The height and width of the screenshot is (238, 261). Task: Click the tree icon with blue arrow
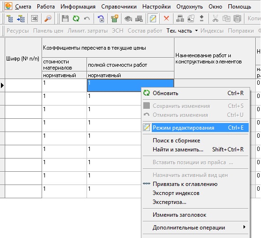tap(21, 18)
